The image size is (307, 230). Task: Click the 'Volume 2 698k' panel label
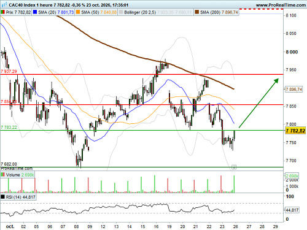pos(20,175)
